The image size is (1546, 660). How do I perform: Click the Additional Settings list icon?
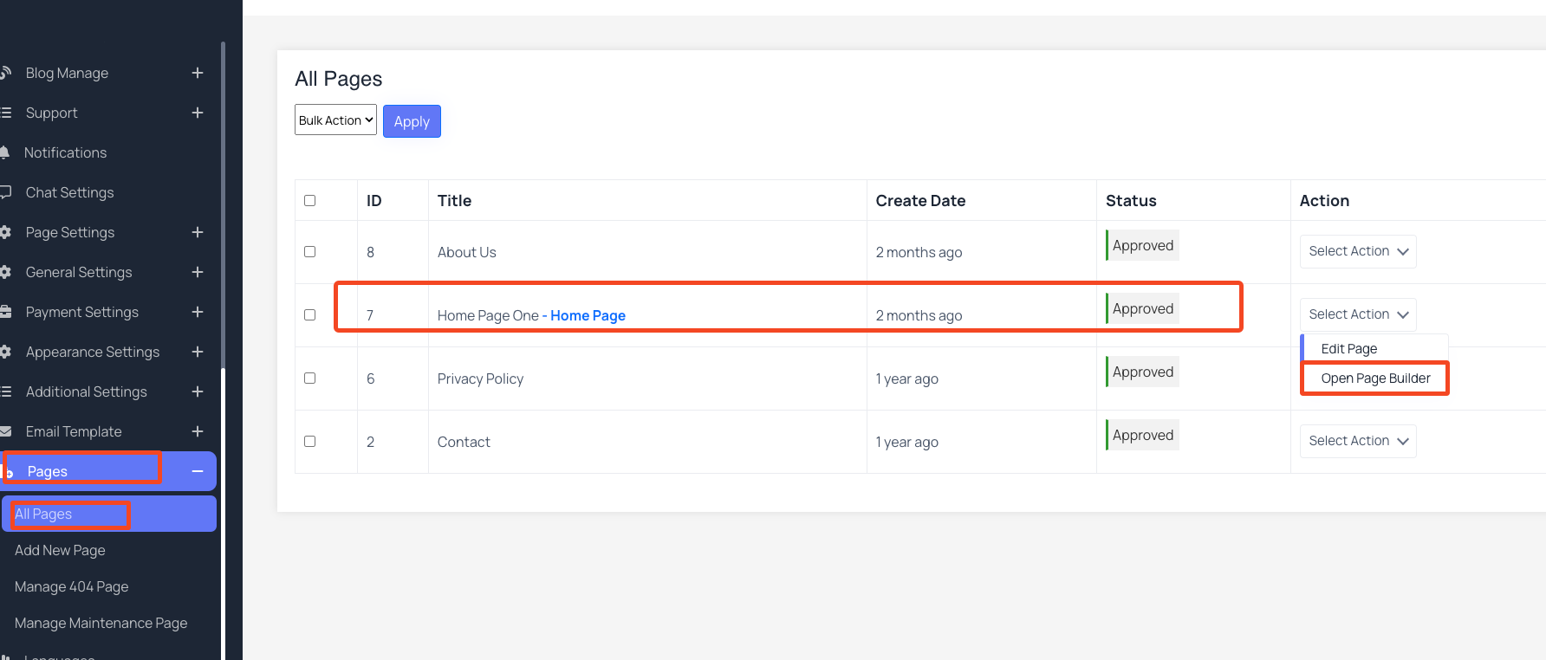pyautogui.click(x=4, y=391)
